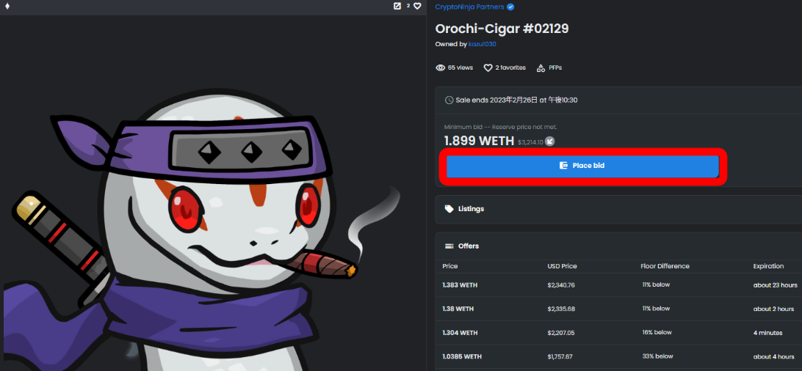Image resolution: width=802 pixels, height=371 pixels.
Task: Open the CryptoNinja Partners collection link
Action: [469, 7]
